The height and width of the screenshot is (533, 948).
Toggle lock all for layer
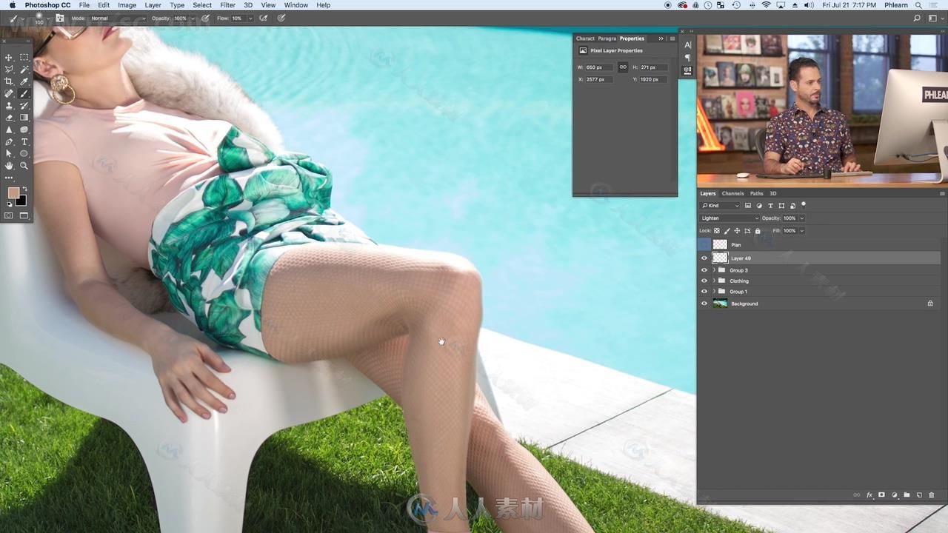[758, 231]
